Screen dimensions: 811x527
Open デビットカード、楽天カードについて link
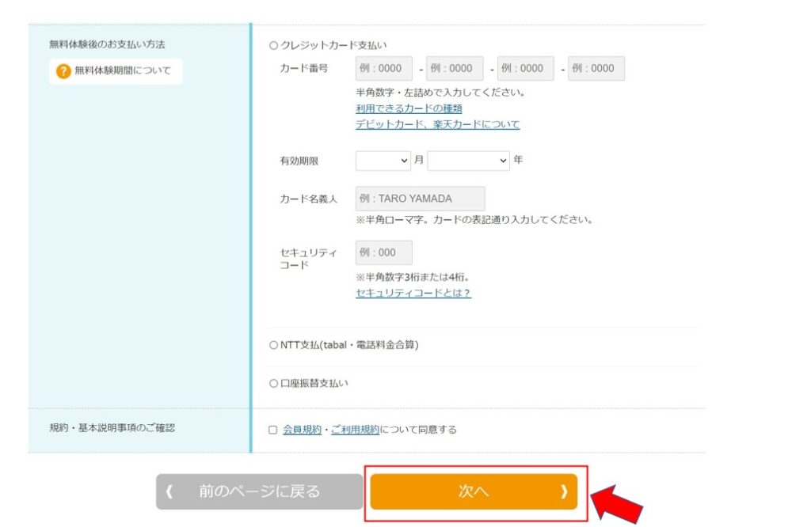point(437,124)
